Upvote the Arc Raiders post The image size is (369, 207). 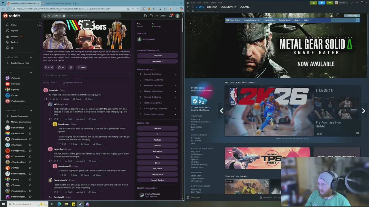point(46,68)
